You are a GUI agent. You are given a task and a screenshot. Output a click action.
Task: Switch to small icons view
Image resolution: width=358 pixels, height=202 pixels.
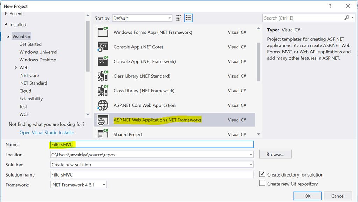tap(178, 18)
